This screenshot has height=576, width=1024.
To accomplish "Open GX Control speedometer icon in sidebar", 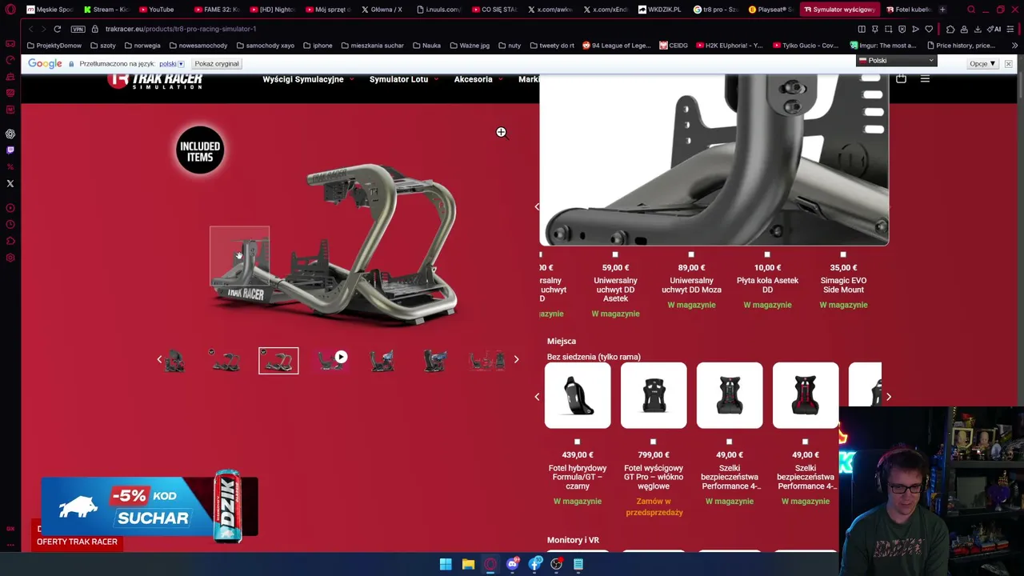I will click(x=10, y=60).
